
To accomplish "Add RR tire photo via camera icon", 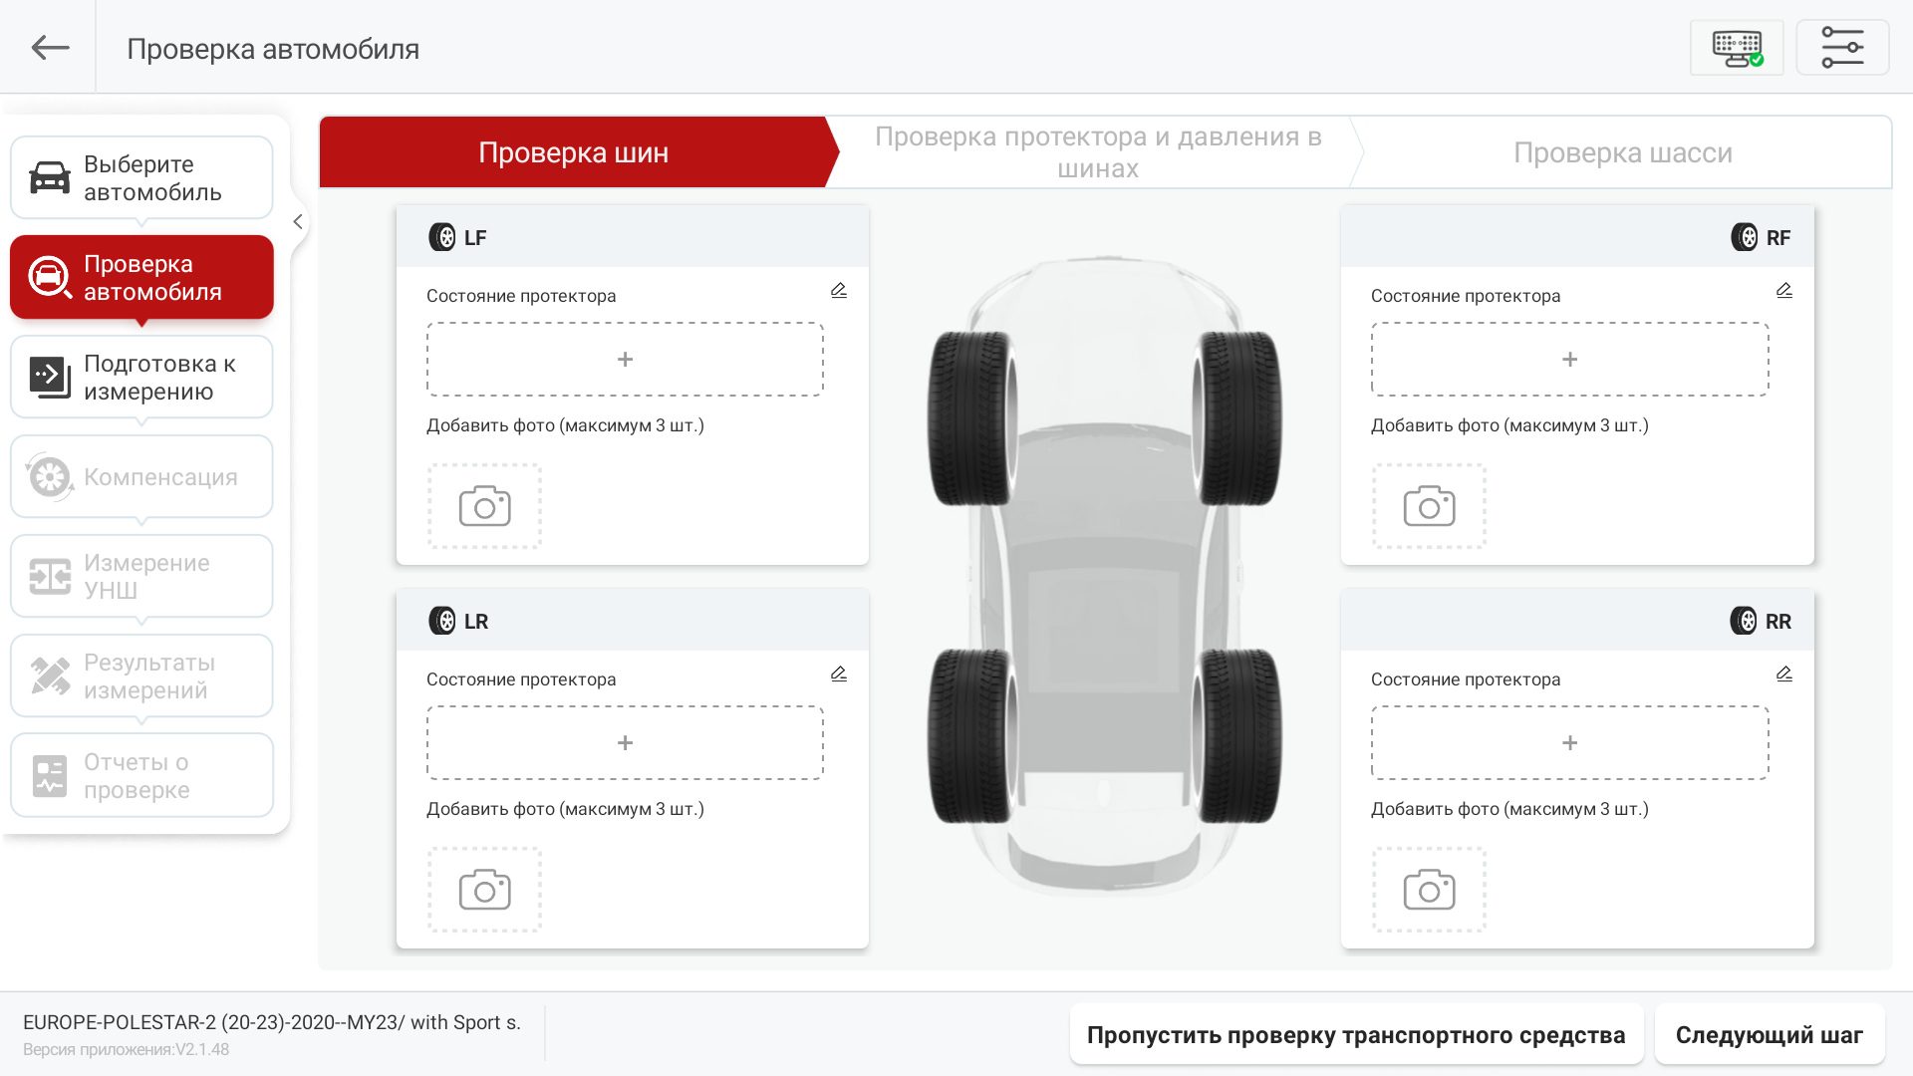I will point(1429,890).
